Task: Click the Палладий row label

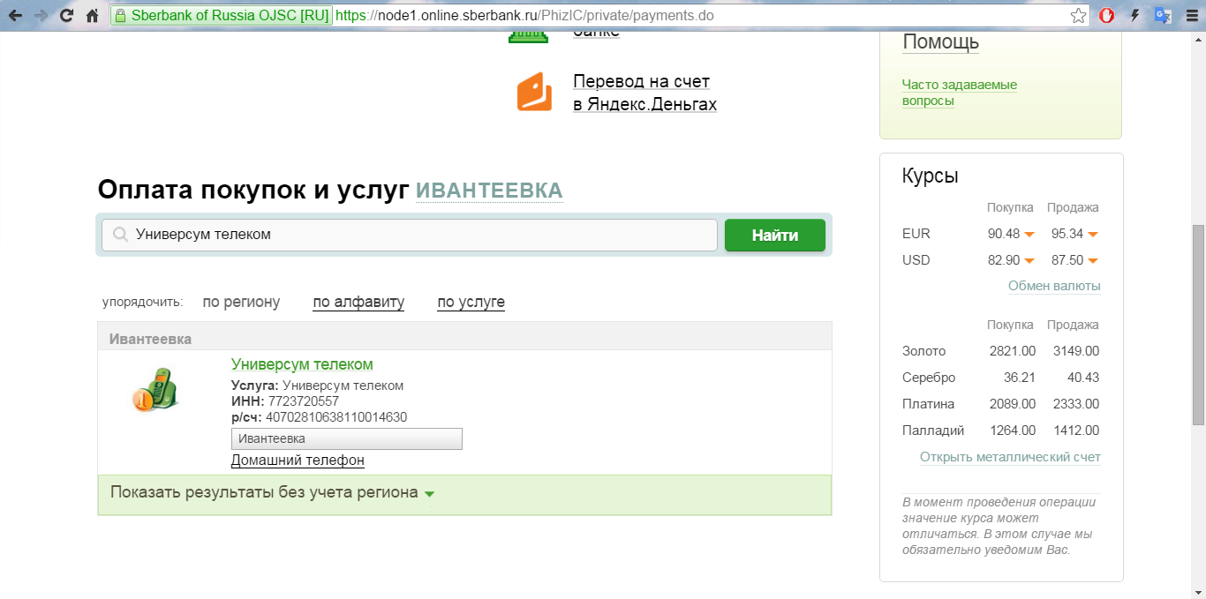Action: (933, 431)
